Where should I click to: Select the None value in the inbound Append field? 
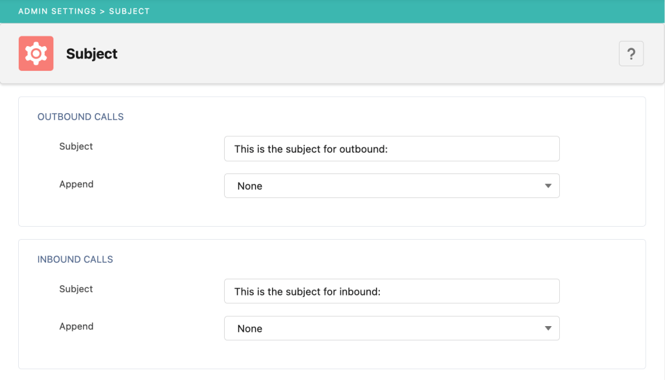click(250, 328)
